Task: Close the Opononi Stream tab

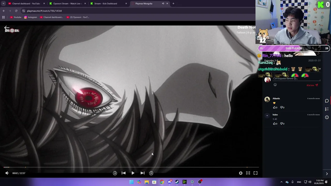Action: tap(85, 4)
